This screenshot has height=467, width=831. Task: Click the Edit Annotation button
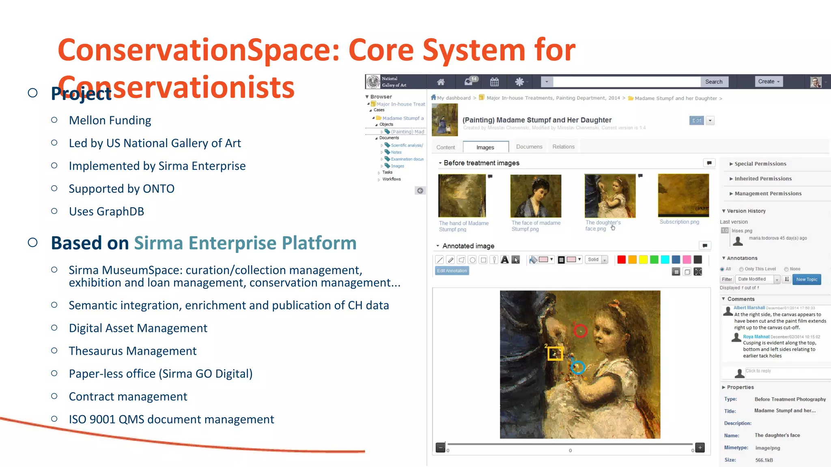[x=452, y=271]
